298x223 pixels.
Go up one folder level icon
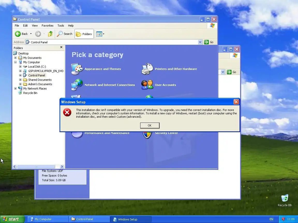[50, 34]
